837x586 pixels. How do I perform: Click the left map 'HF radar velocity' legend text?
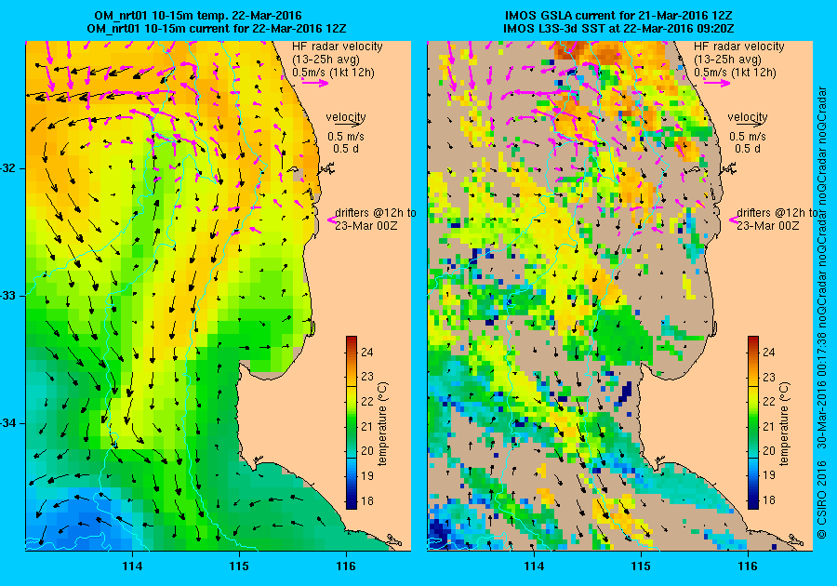coord(338,47)
